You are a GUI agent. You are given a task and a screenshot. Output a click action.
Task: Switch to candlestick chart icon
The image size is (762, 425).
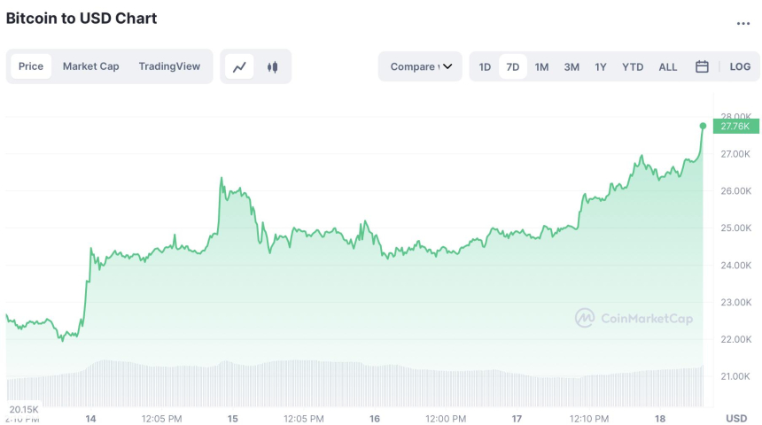click(272, 66)
